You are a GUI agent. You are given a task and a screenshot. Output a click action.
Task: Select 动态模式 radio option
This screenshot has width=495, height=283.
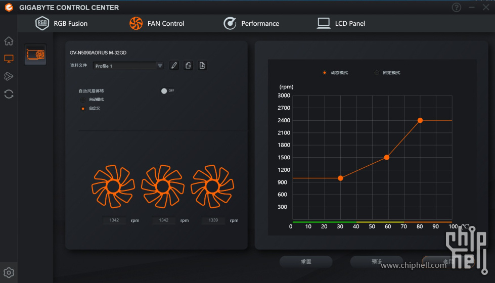point(325,73)
